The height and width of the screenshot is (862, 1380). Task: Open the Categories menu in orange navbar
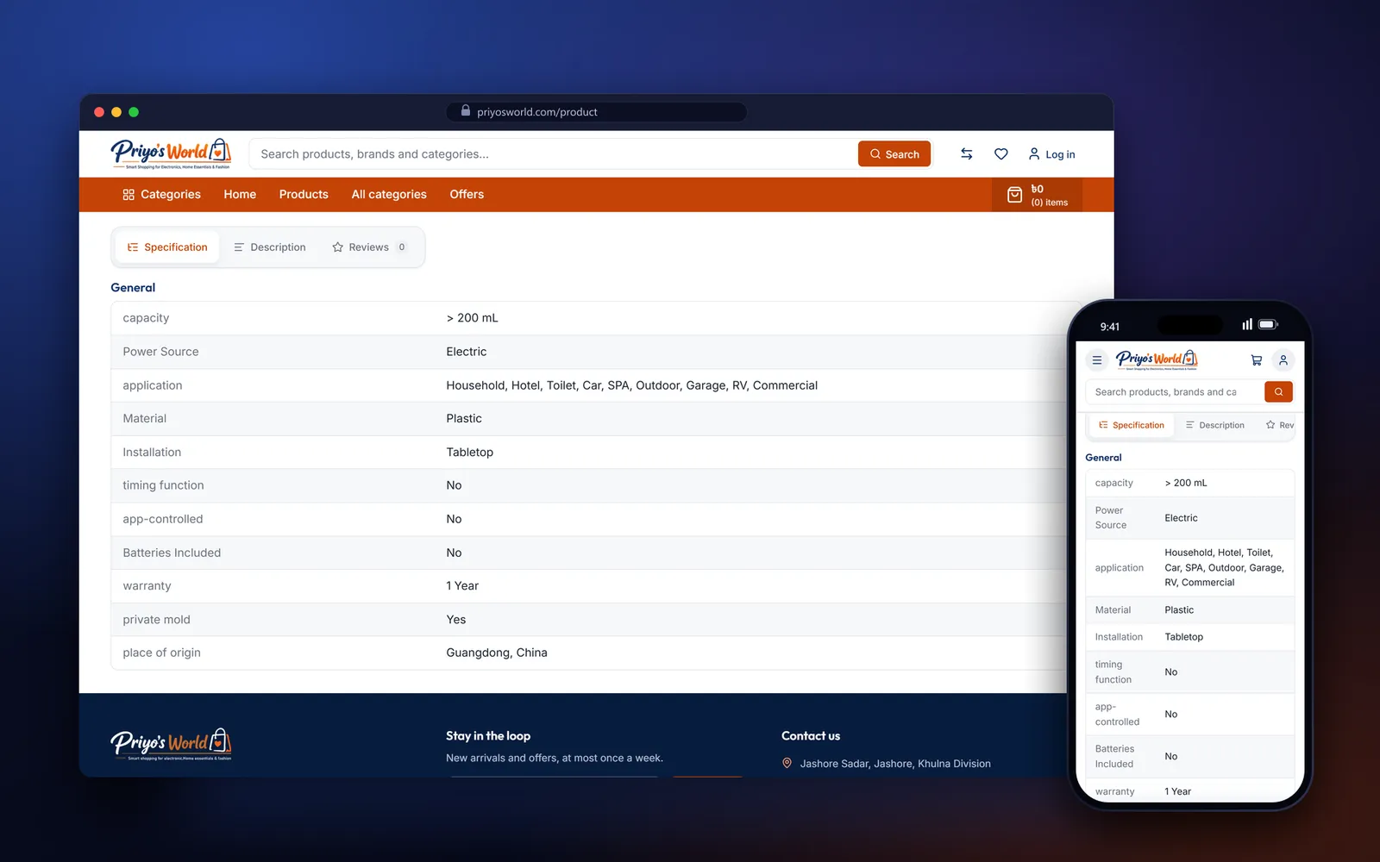click(161, 195)
